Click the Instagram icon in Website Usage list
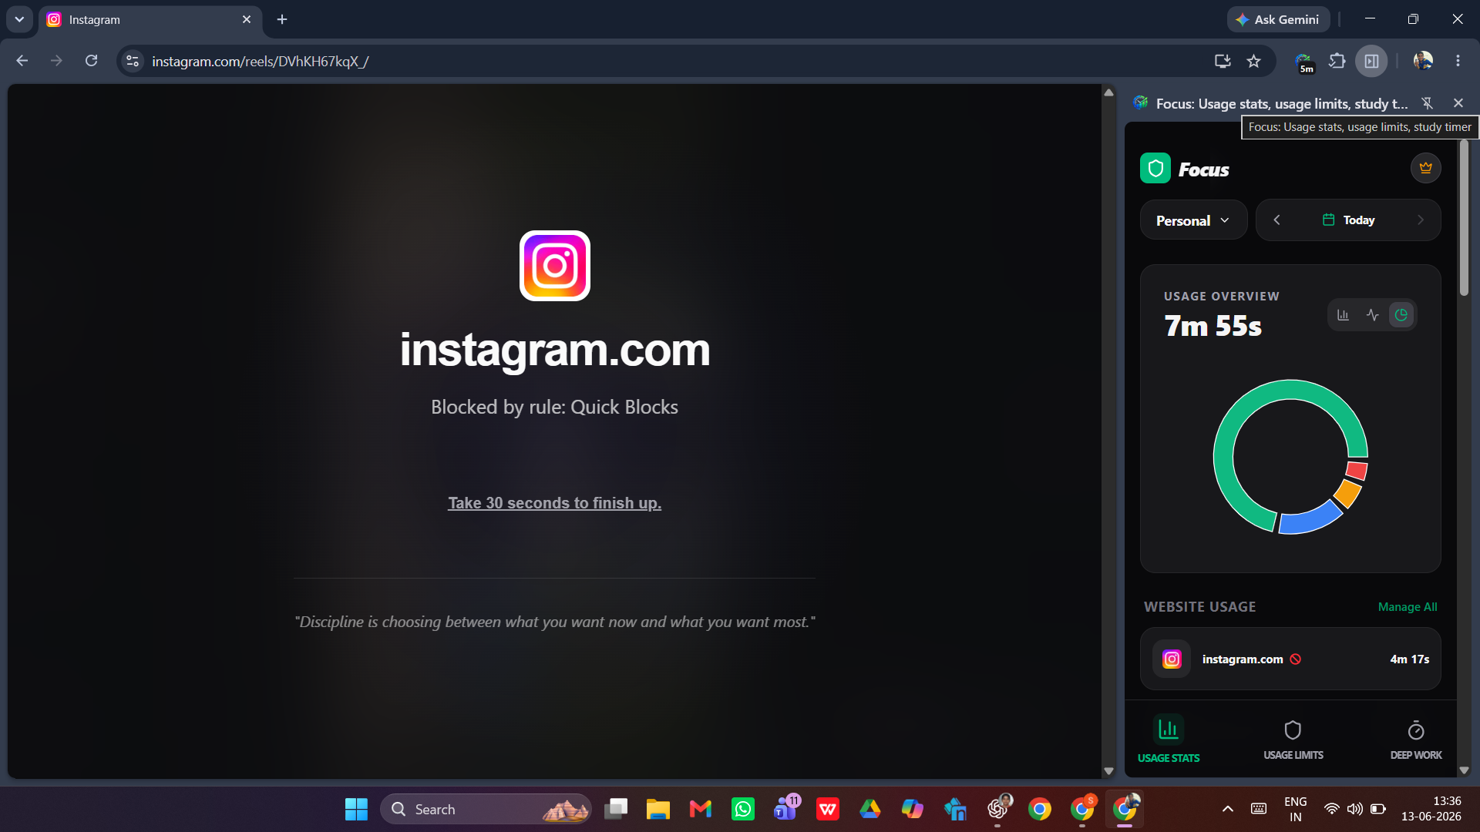 pyautogui.click(x=1172, y=659)
